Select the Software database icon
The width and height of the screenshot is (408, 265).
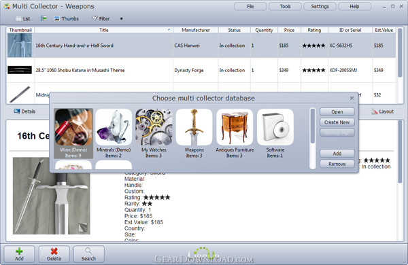click(275, 127)
